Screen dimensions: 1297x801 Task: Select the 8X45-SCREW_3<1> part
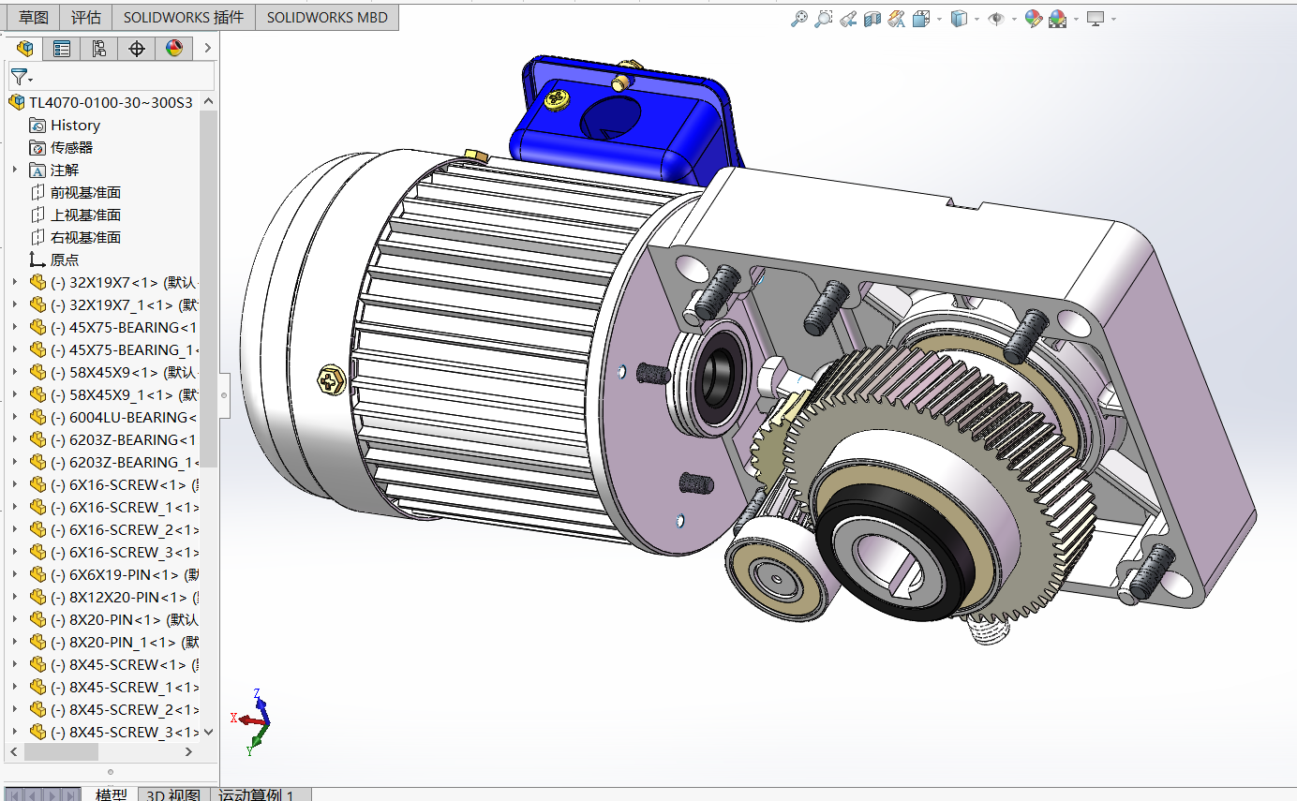point(124,732)
